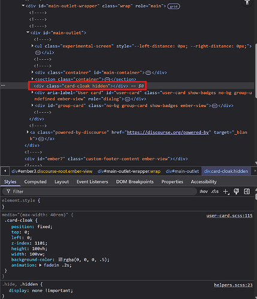Expand the animation fadein property triangle
Viewport: 257px width, 299px height.
(x=40, y=265)
